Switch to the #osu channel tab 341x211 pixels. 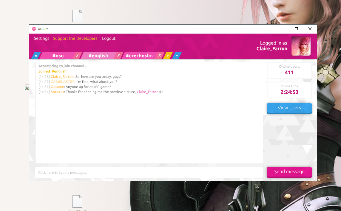click(x=58, y=56)
